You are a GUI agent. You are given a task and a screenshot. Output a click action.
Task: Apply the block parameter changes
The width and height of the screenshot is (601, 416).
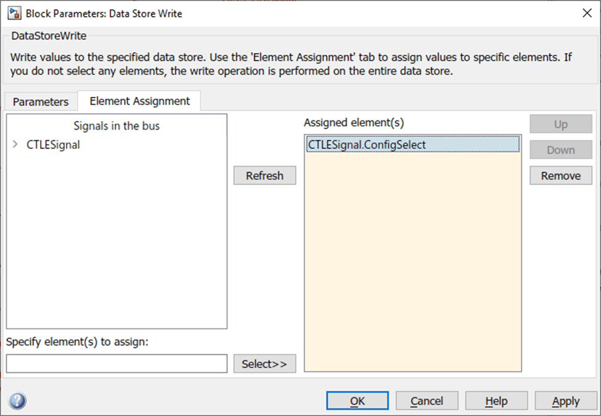(565, 401)
